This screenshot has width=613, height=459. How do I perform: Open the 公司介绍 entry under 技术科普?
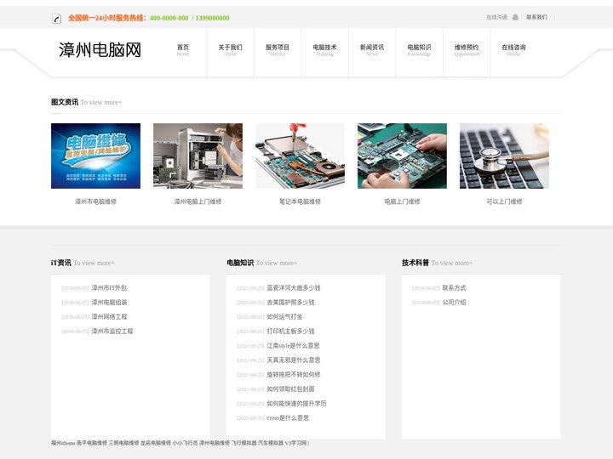coord(455,302)
